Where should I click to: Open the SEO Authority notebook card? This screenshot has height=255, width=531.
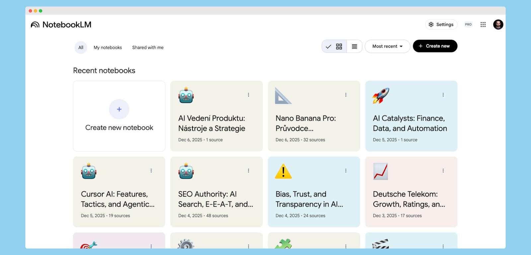click(x=216, y=199)
